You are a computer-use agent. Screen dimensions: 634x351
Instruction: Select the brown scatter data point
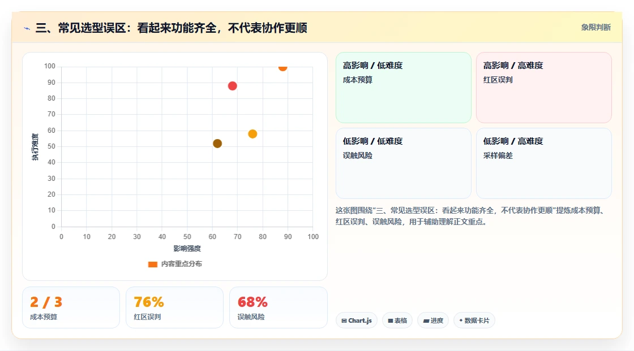click(x=217, y=144)
